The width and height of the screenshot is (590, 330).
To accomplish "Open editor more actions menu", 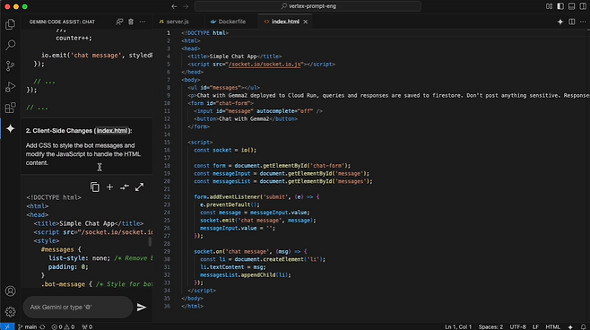I will (x=583, y=22).
